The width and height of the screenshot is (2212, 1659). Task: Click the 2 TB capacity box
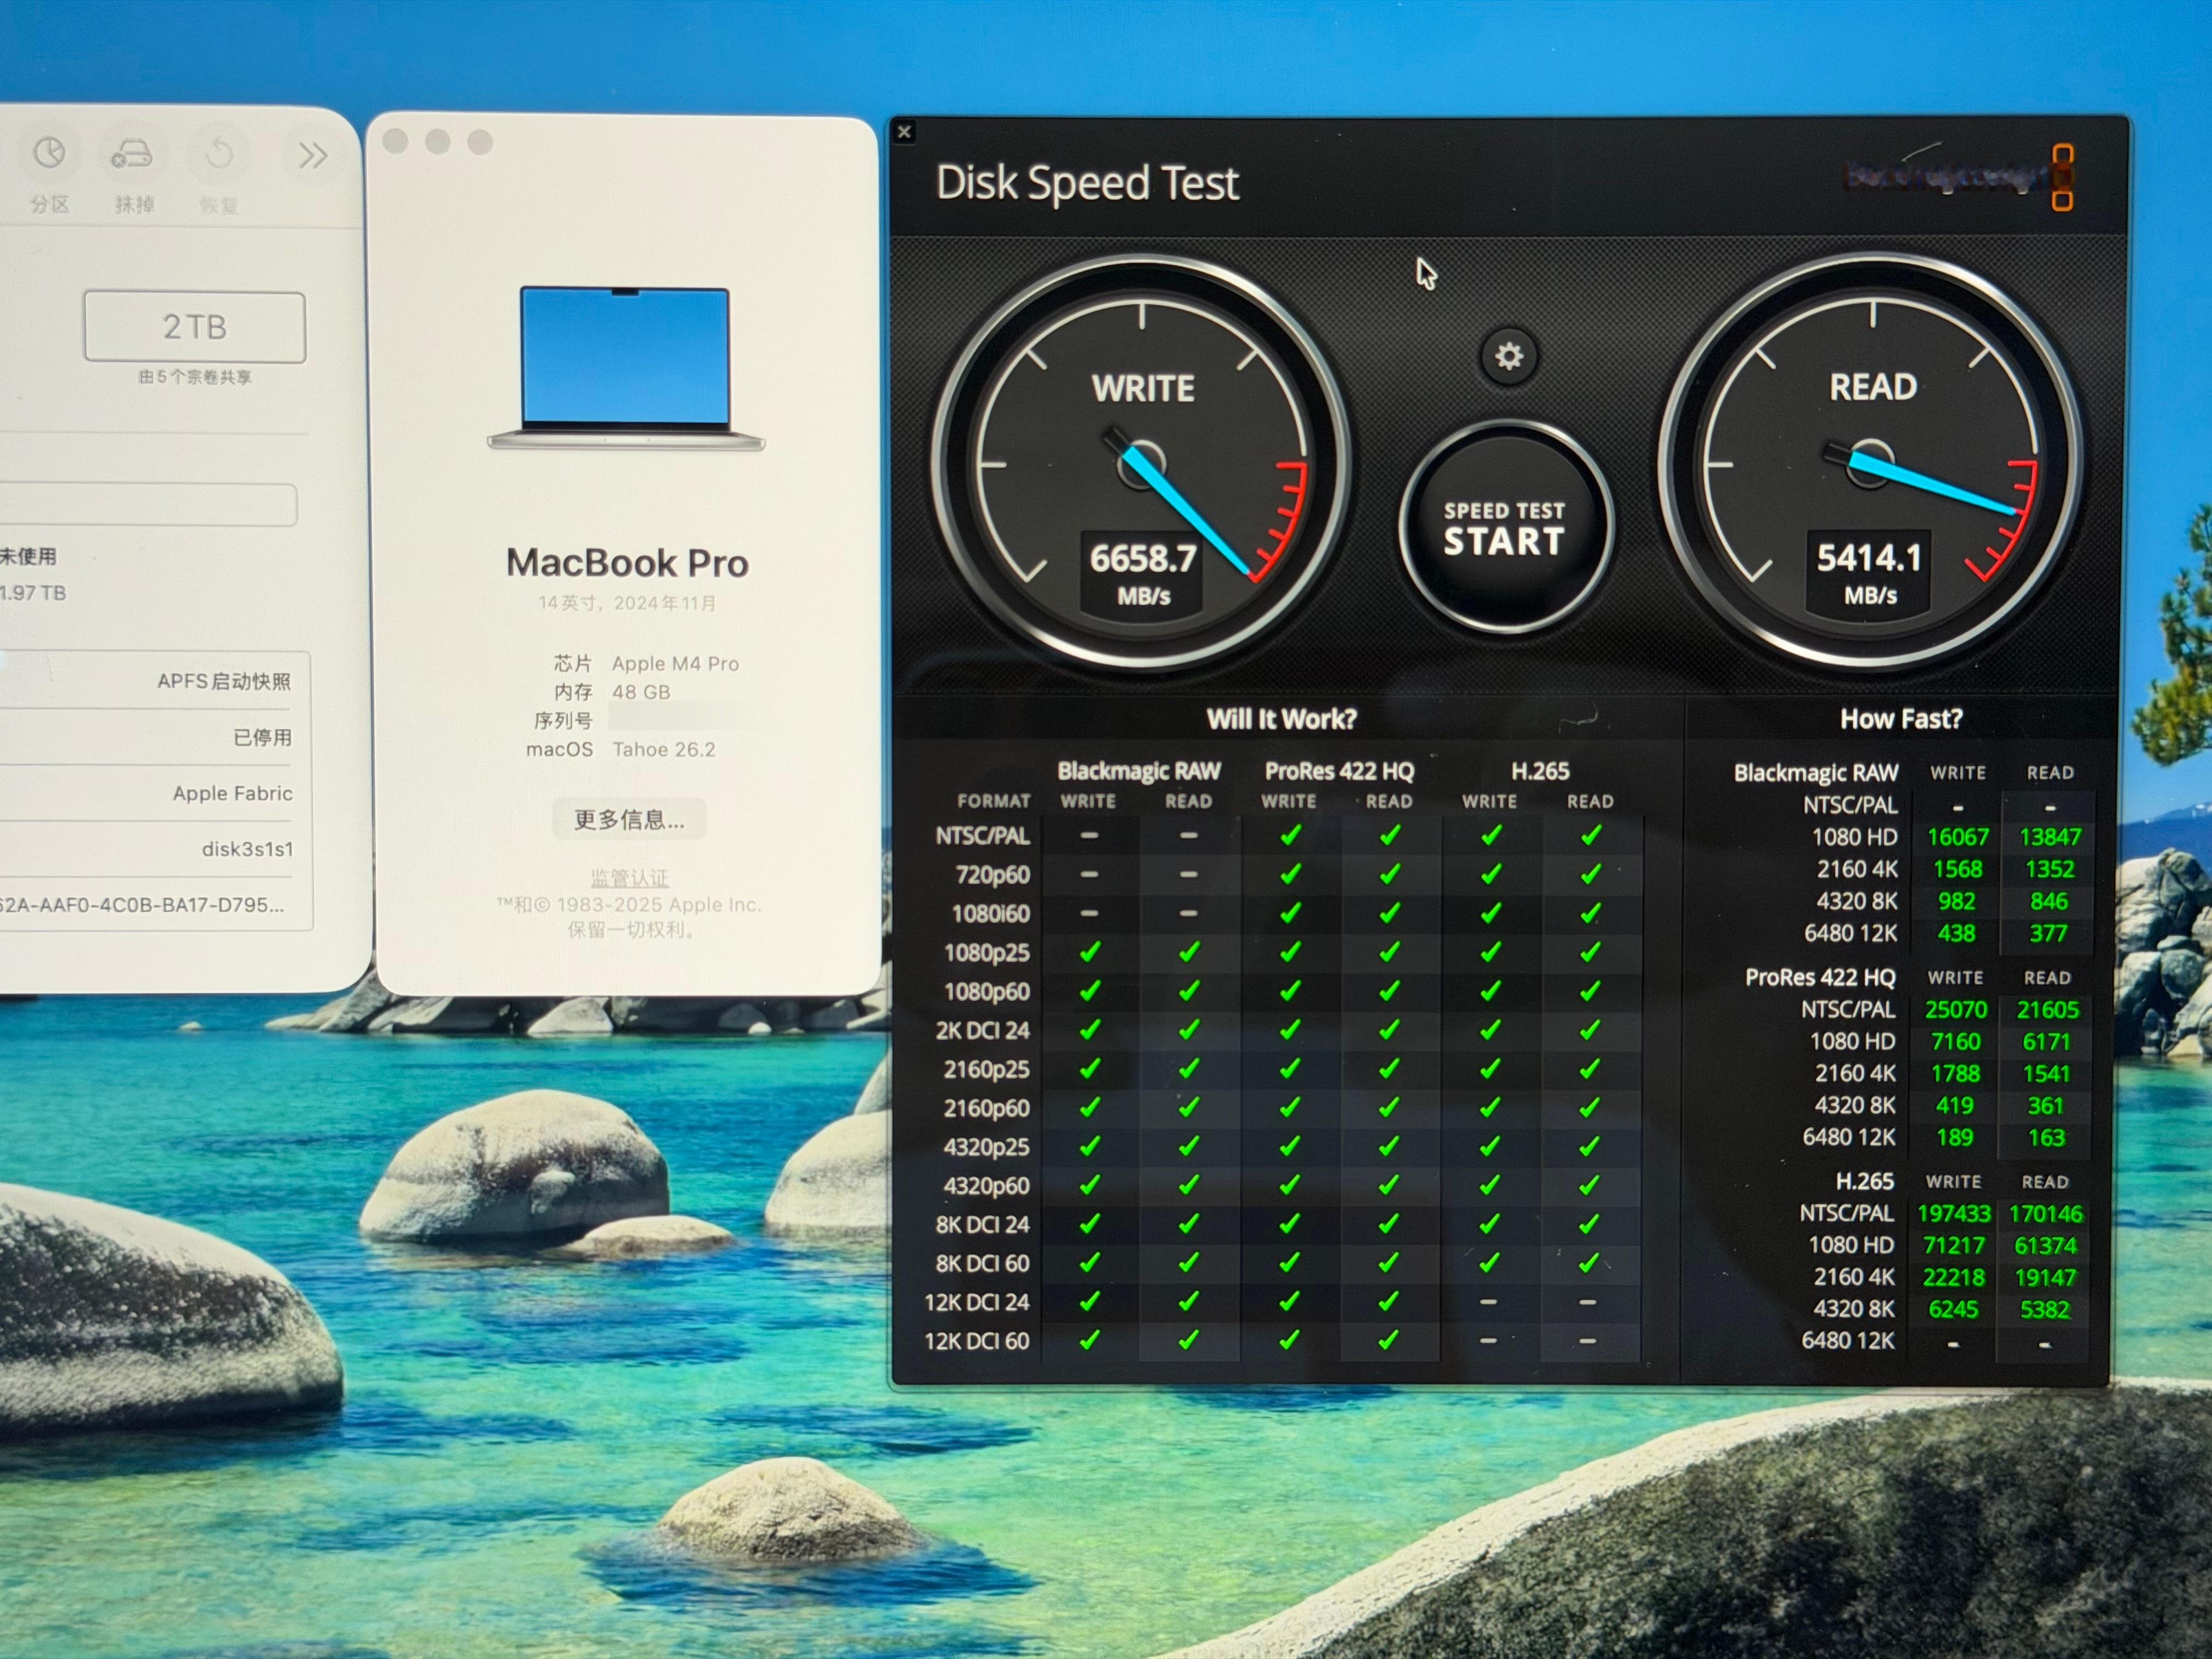195,327
